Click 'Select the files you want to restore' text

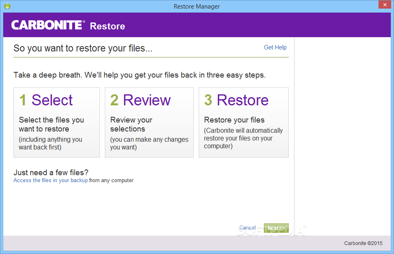tap(51, 124)
